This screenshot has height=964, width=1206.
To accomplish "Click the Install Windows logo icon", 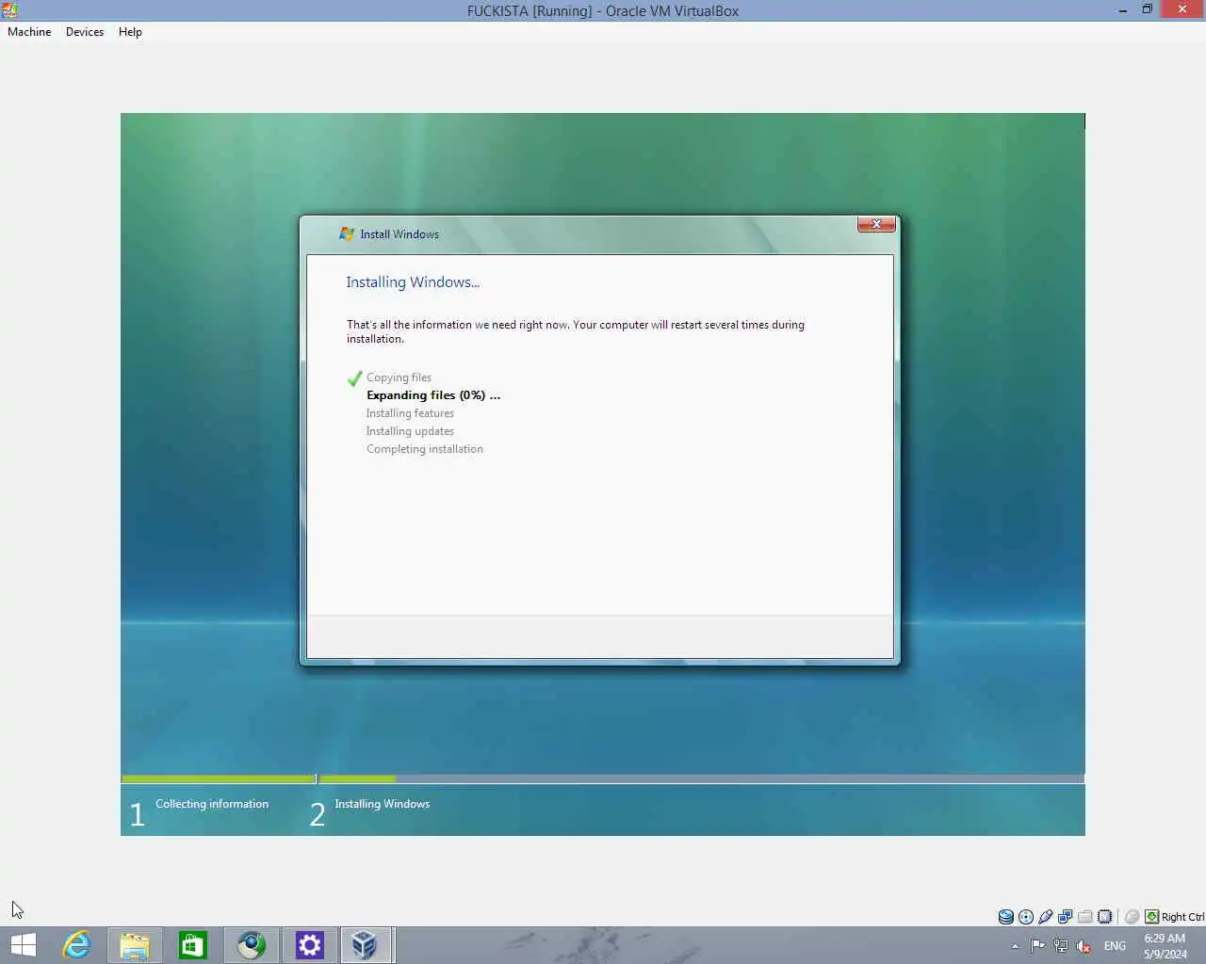I will [x=347, y=233].
